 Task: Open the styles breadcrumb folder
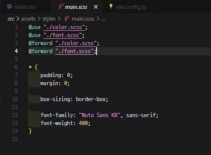click(x=49, y=19)
